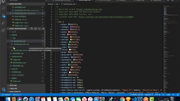
Task: Change indentation via Spaces: 2
Action: [x=149, y=95]
